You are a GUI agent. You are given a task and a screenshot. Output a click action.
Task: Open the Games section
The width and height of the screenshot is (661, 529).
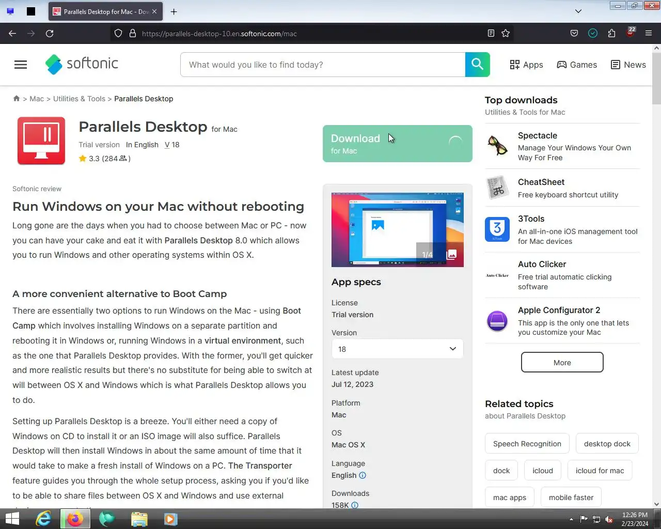(577, 65)
